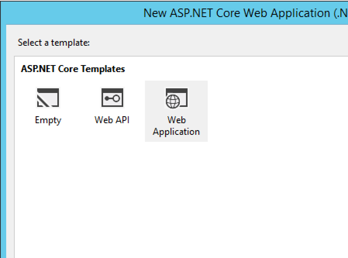Pick the Web Application globe icon

tap(176, 98)
